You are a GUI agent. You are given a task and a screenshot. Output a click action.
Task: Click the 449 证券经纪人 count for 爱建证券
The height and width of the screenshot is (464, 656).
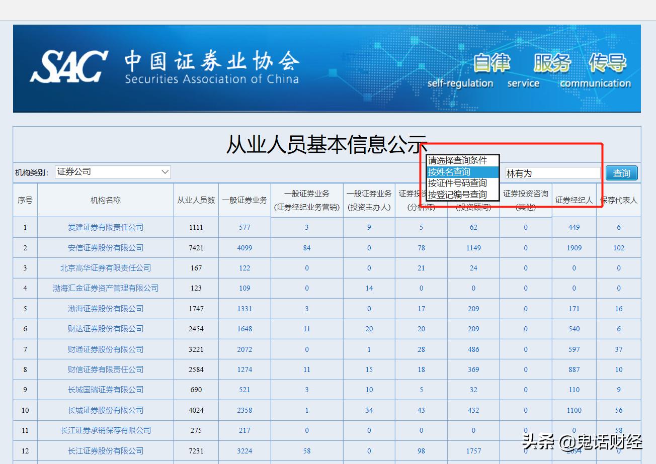click(573, 227)
